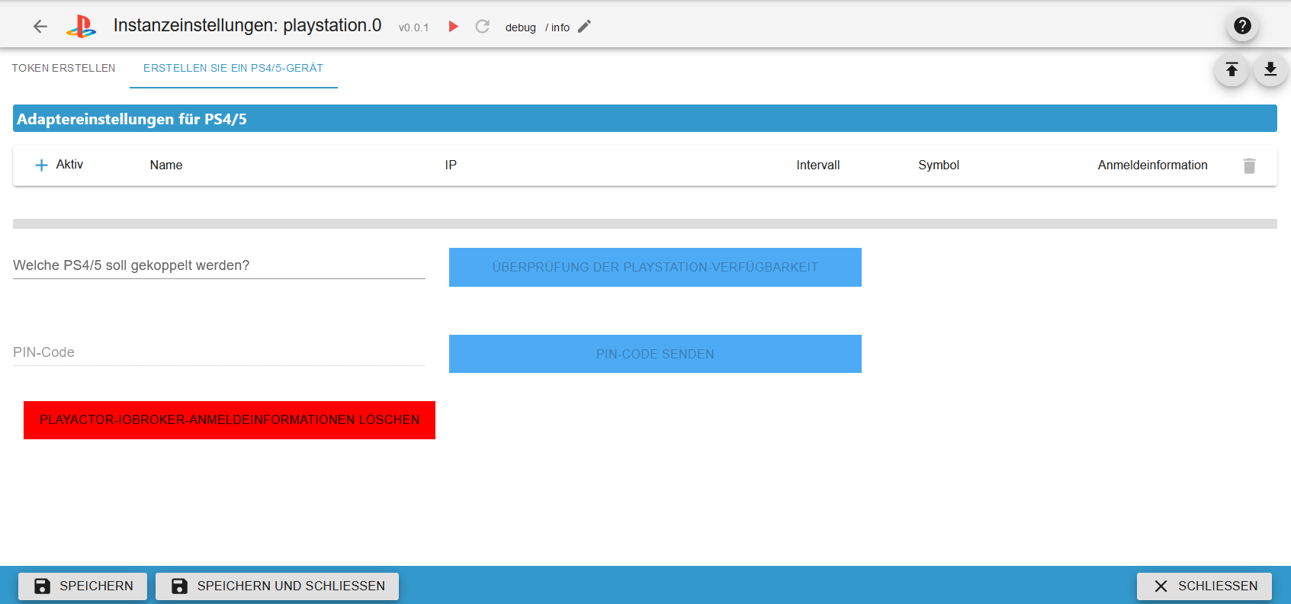Viewport: 1291px width, 604px height.
Task: Click the debug log level text
Action: 521,27
